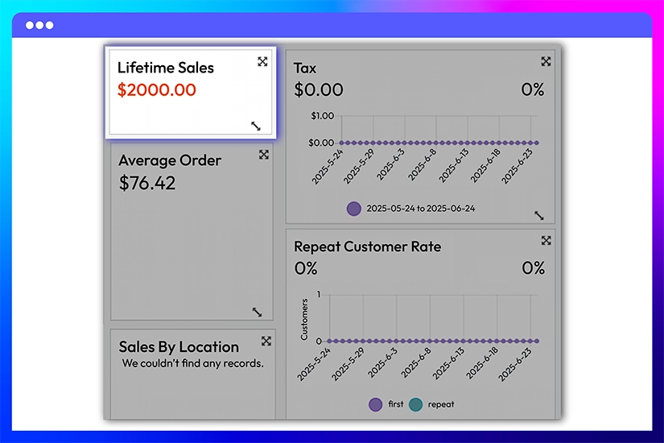Expand the Average Order card to fullscreen

coord(264,155)
